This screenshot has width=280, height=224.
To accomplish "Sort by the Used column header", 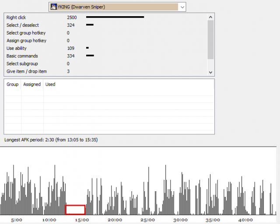I will (50, 84).
